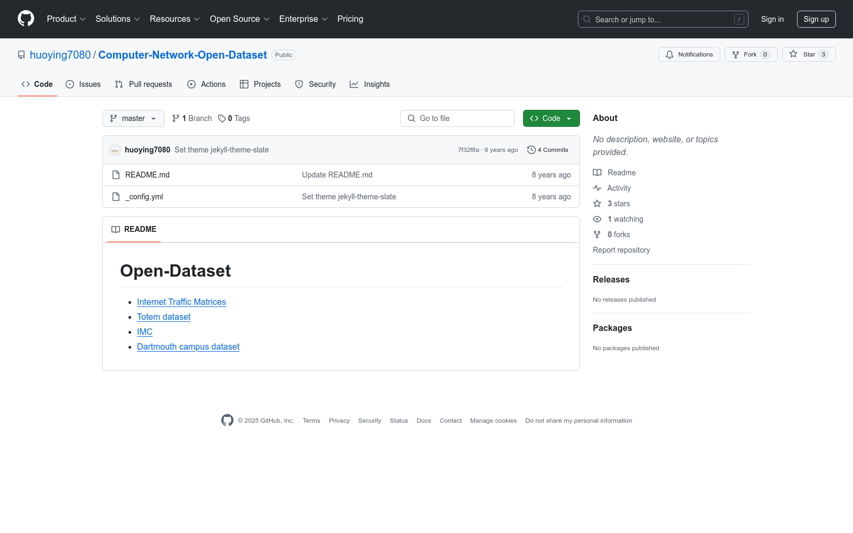Viewport: 853px width, 533px height.
Task: Click the Sign in link
Action: tap(772, 19)
